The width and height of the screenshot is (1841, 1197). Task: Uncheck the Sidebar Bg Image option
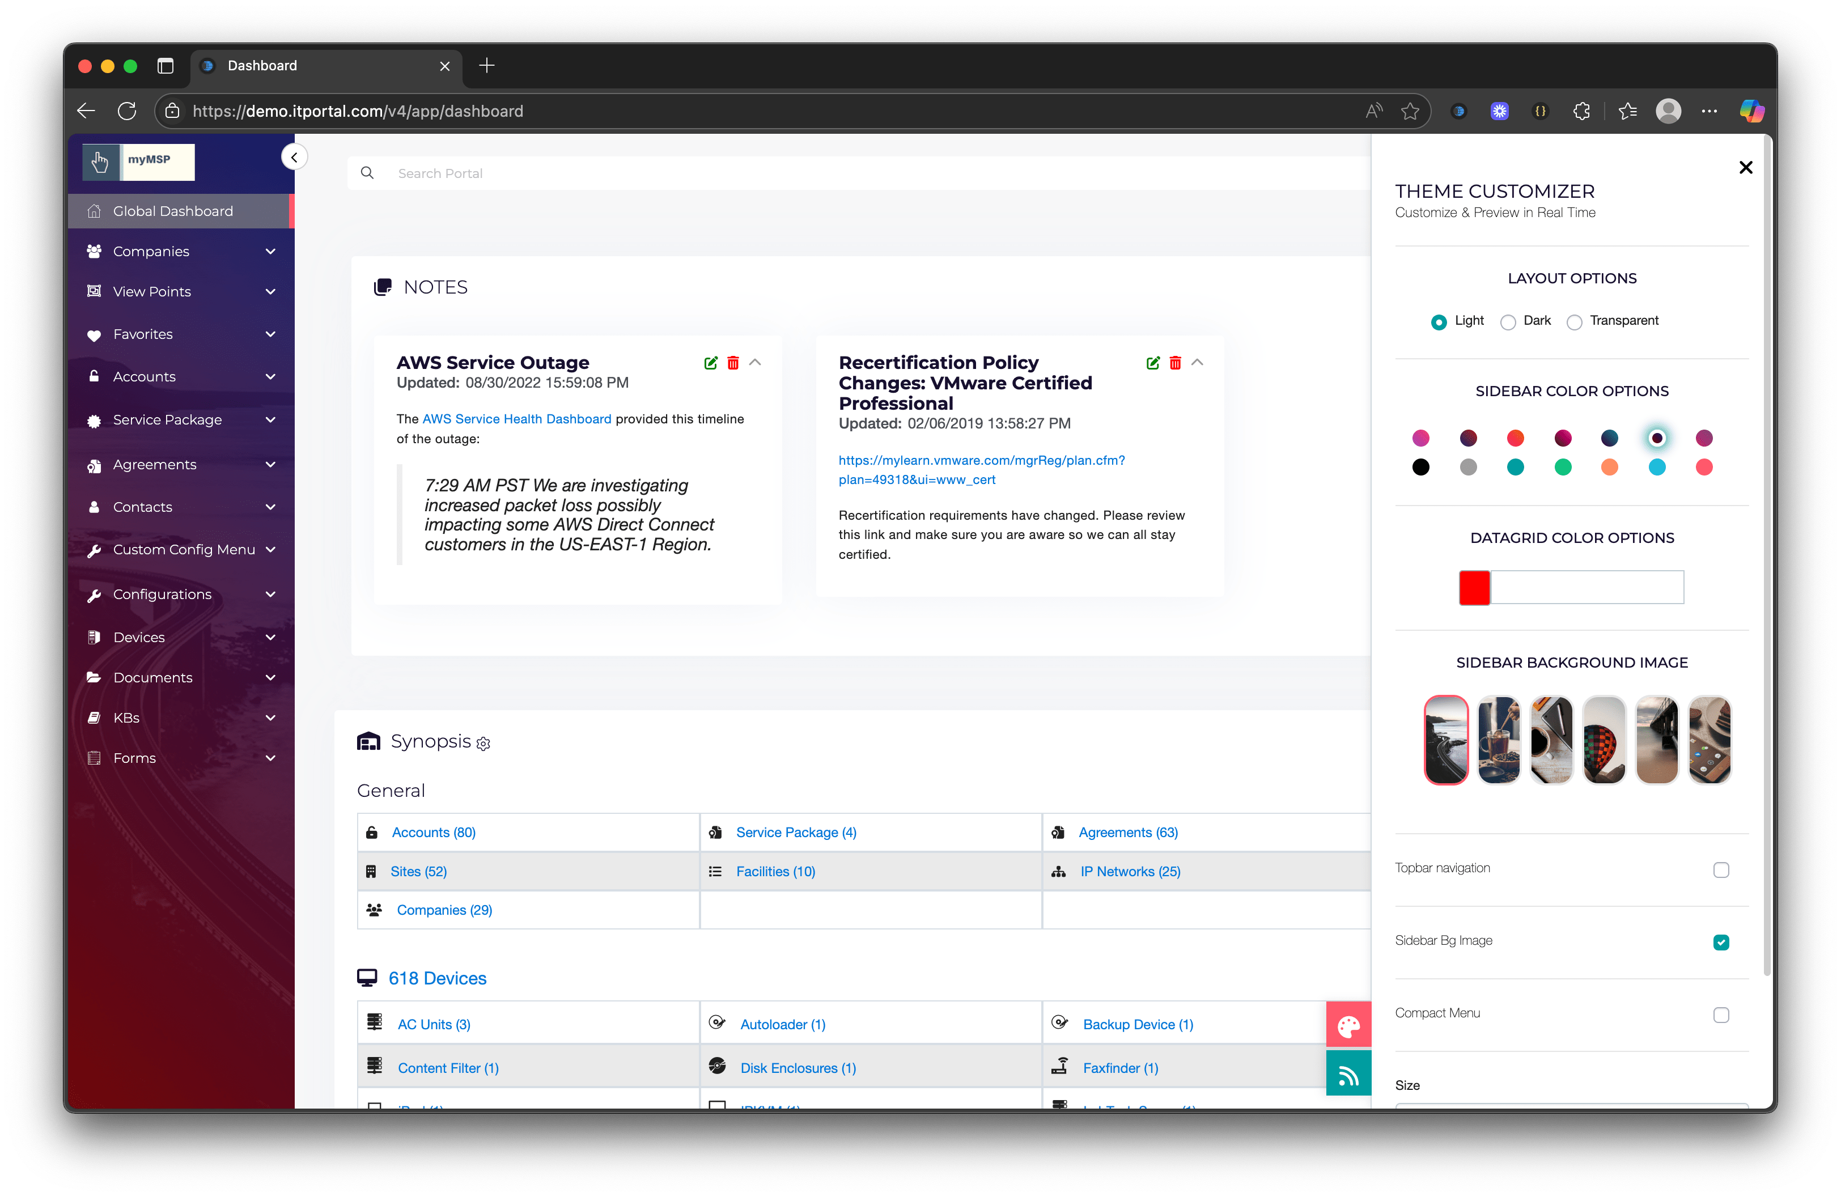tap(1720, 943)
